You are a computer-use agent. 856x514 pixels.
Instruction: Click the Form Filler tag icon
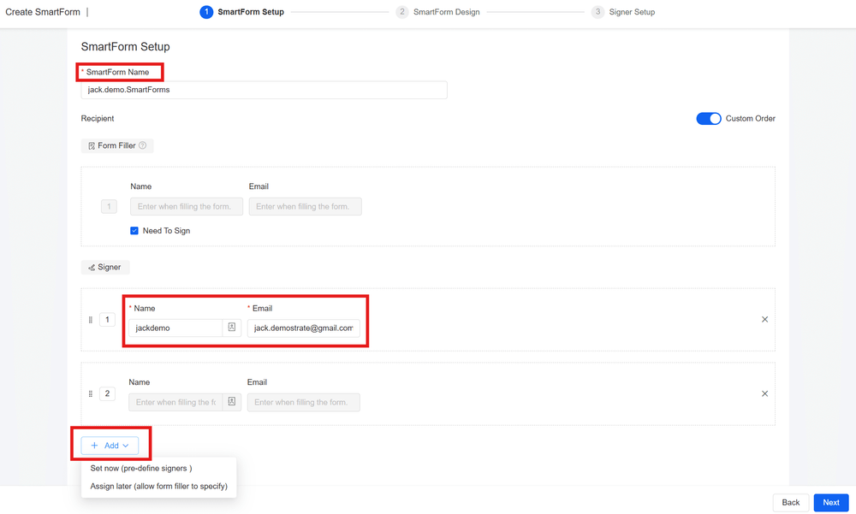click(92, 146)
